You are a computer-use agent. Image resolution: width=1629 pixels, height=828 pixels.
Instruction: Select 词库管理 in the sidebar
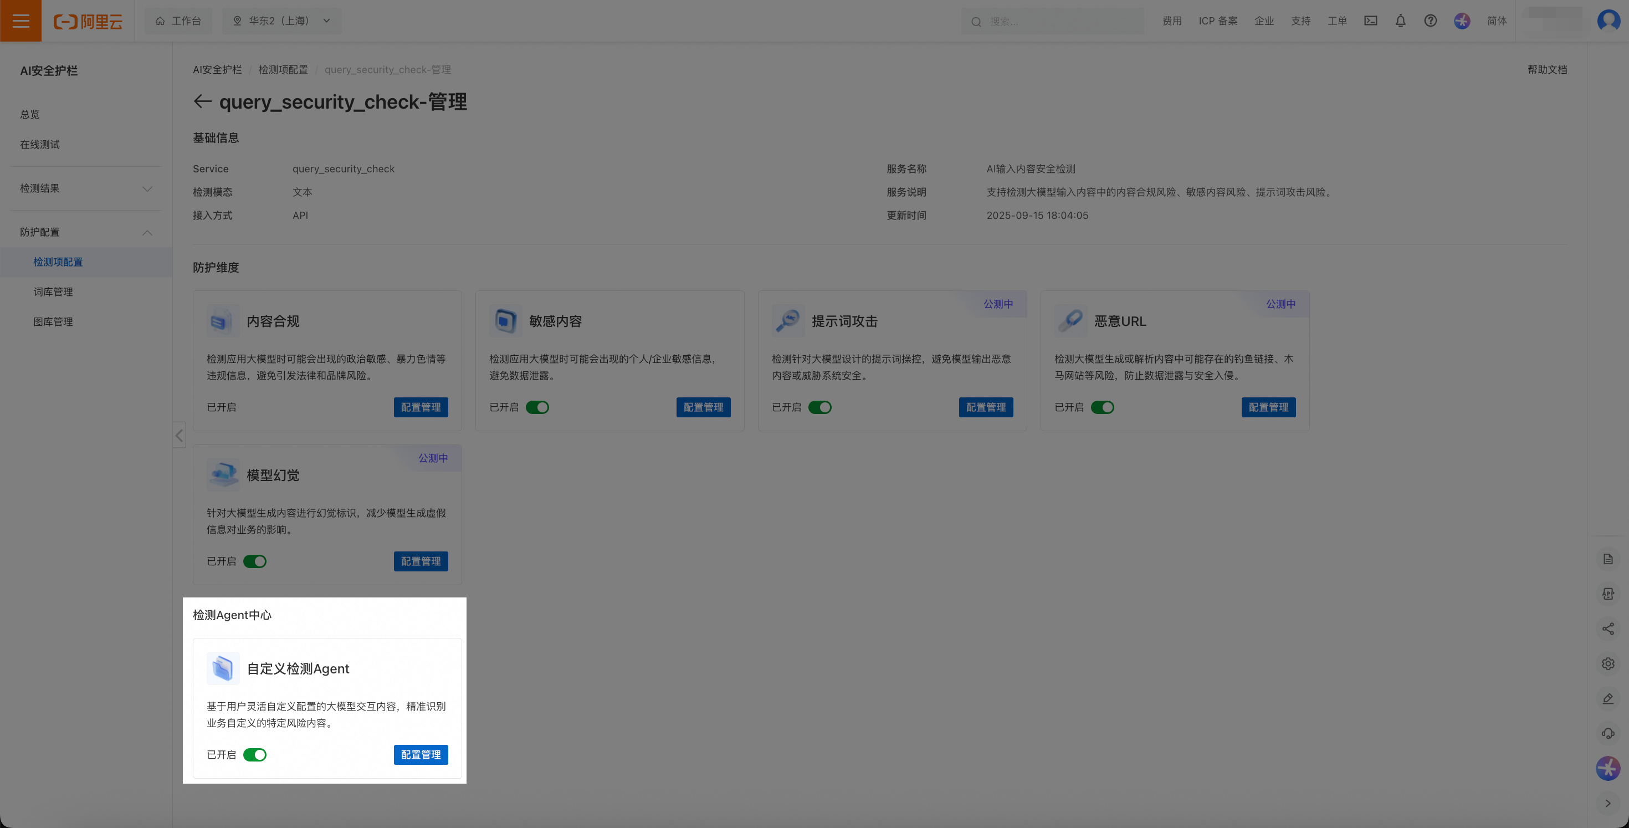pos(53,292)
